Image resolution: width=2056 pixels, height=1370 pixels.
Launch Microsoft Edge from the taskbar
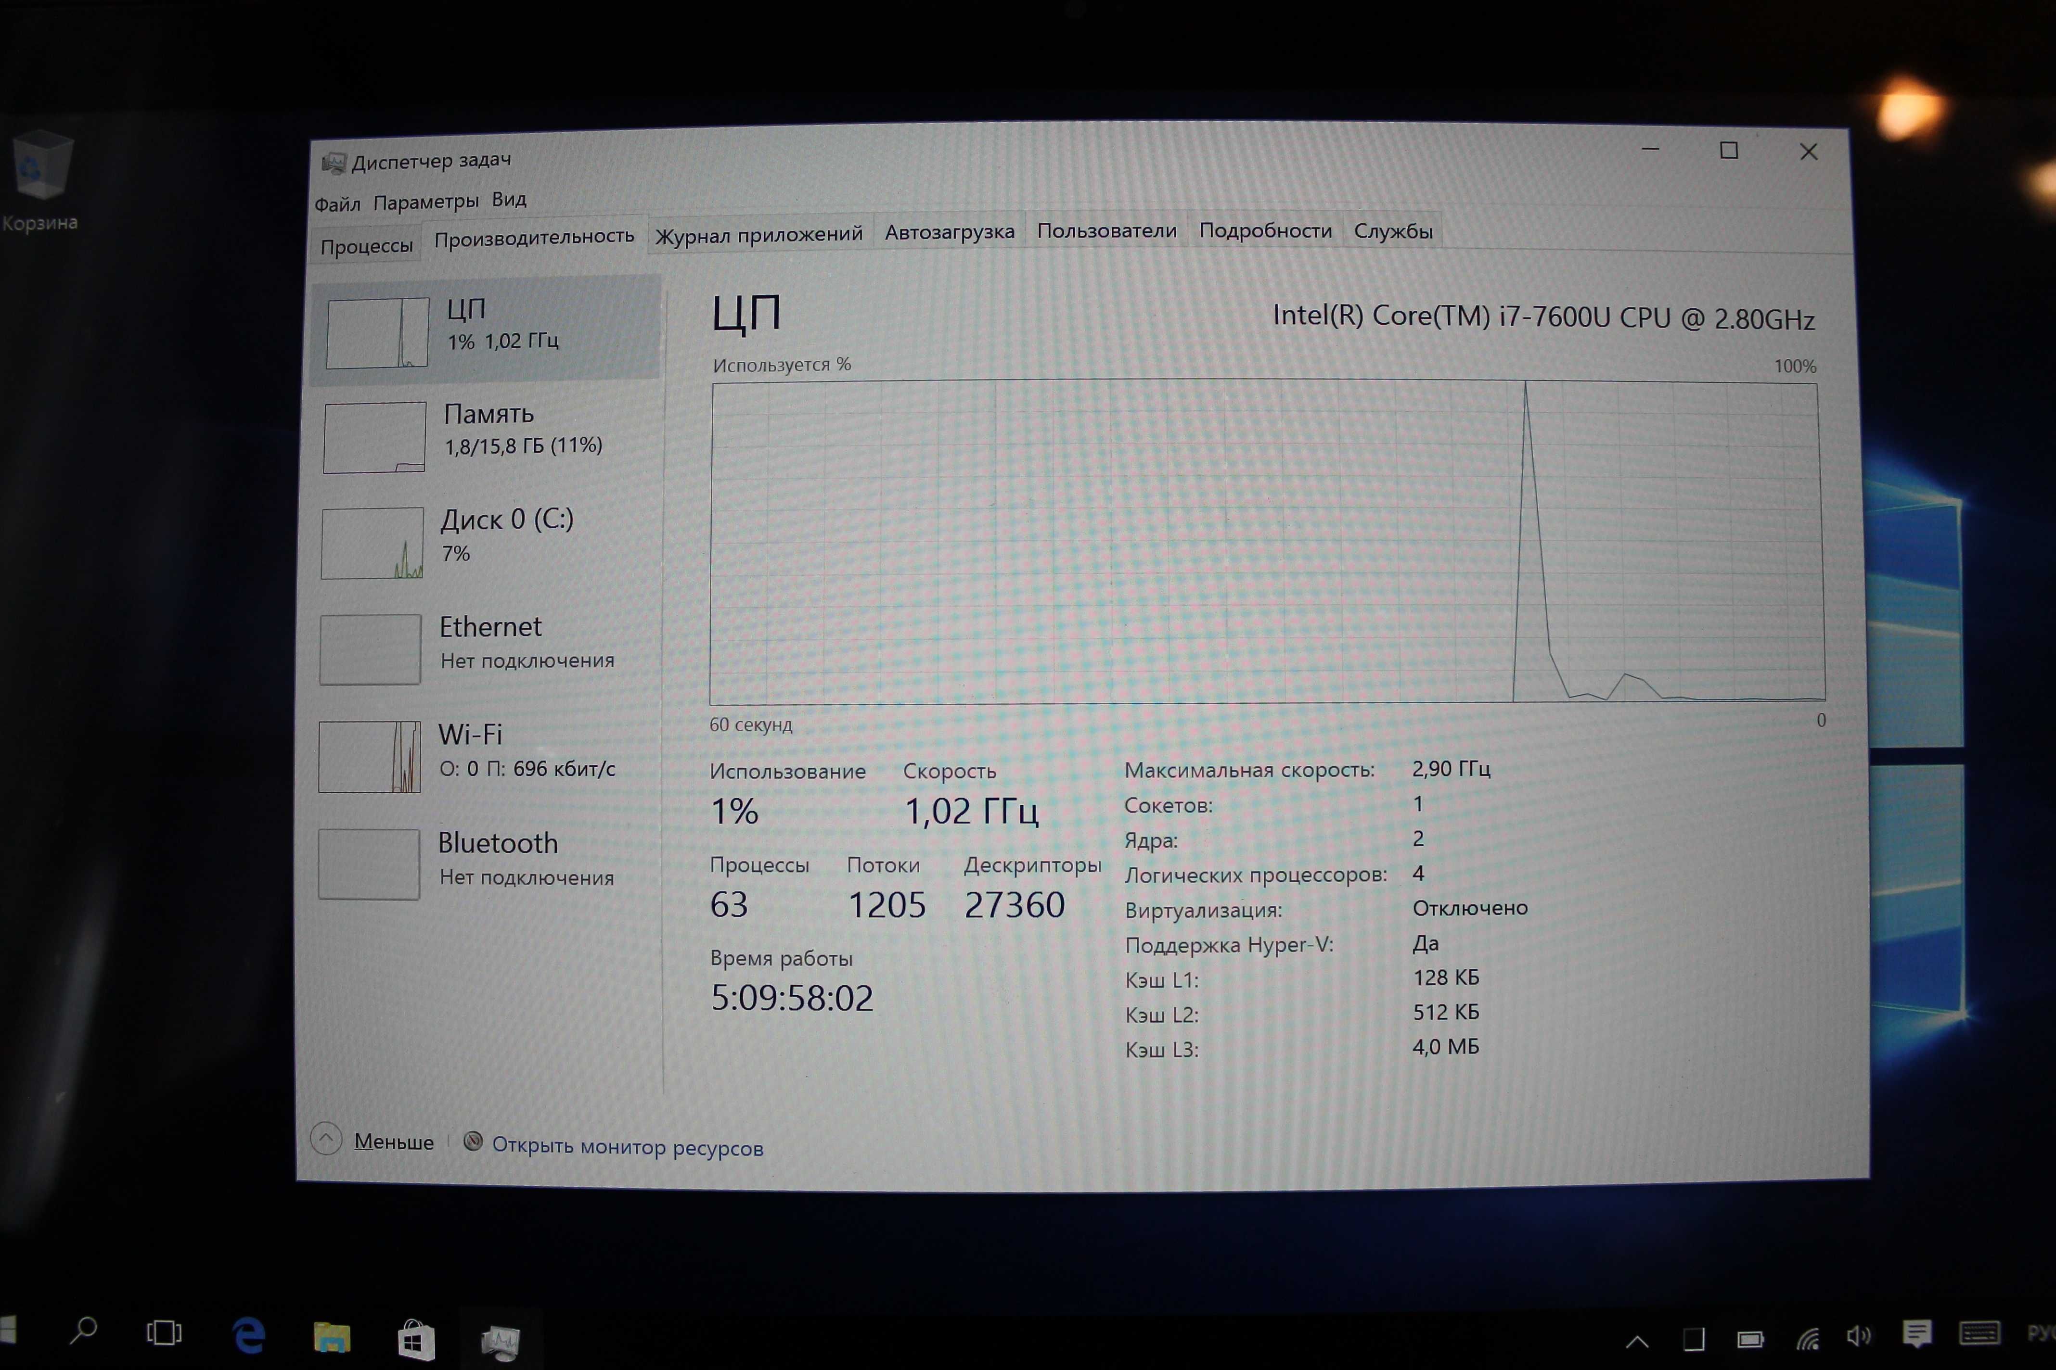coord(249,1335)
